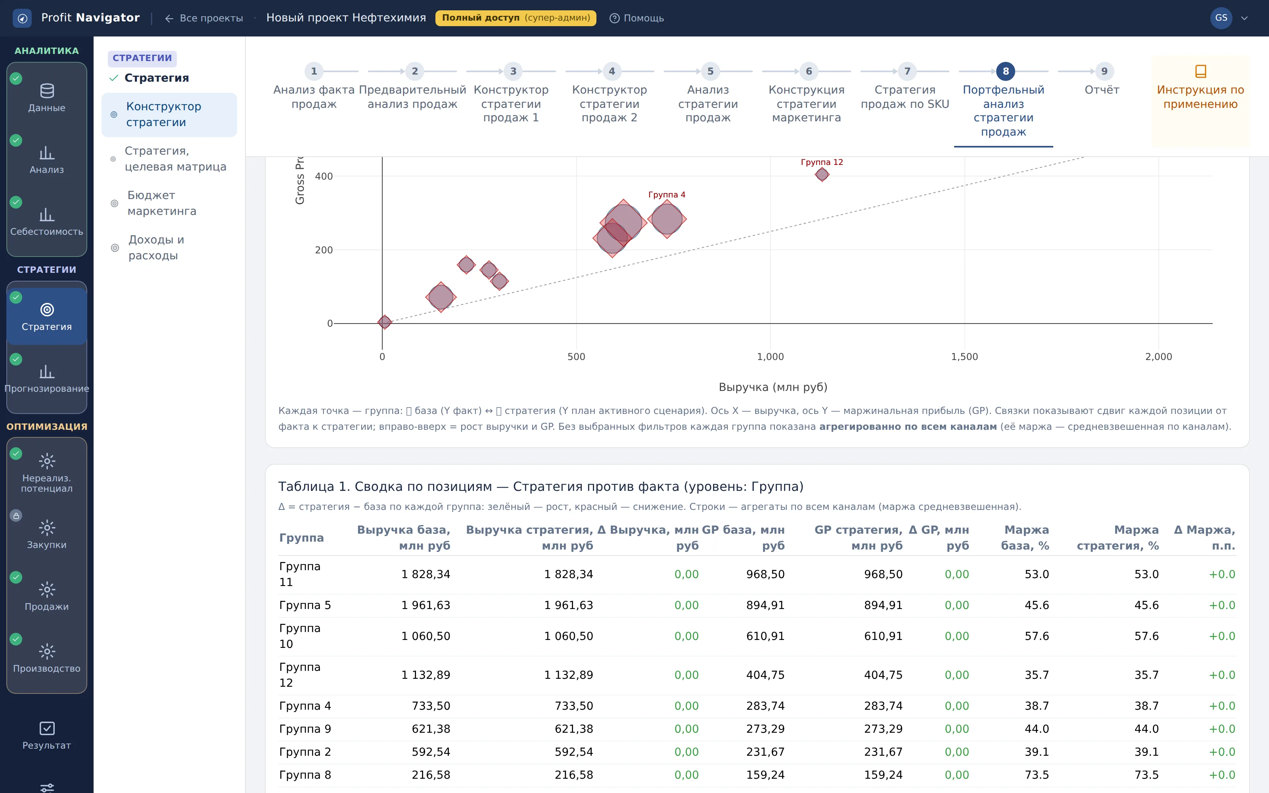Click the Стратегия checked section heading
Image resolution: width=1269 pixels, height=793 pixels.
point(150,78)
